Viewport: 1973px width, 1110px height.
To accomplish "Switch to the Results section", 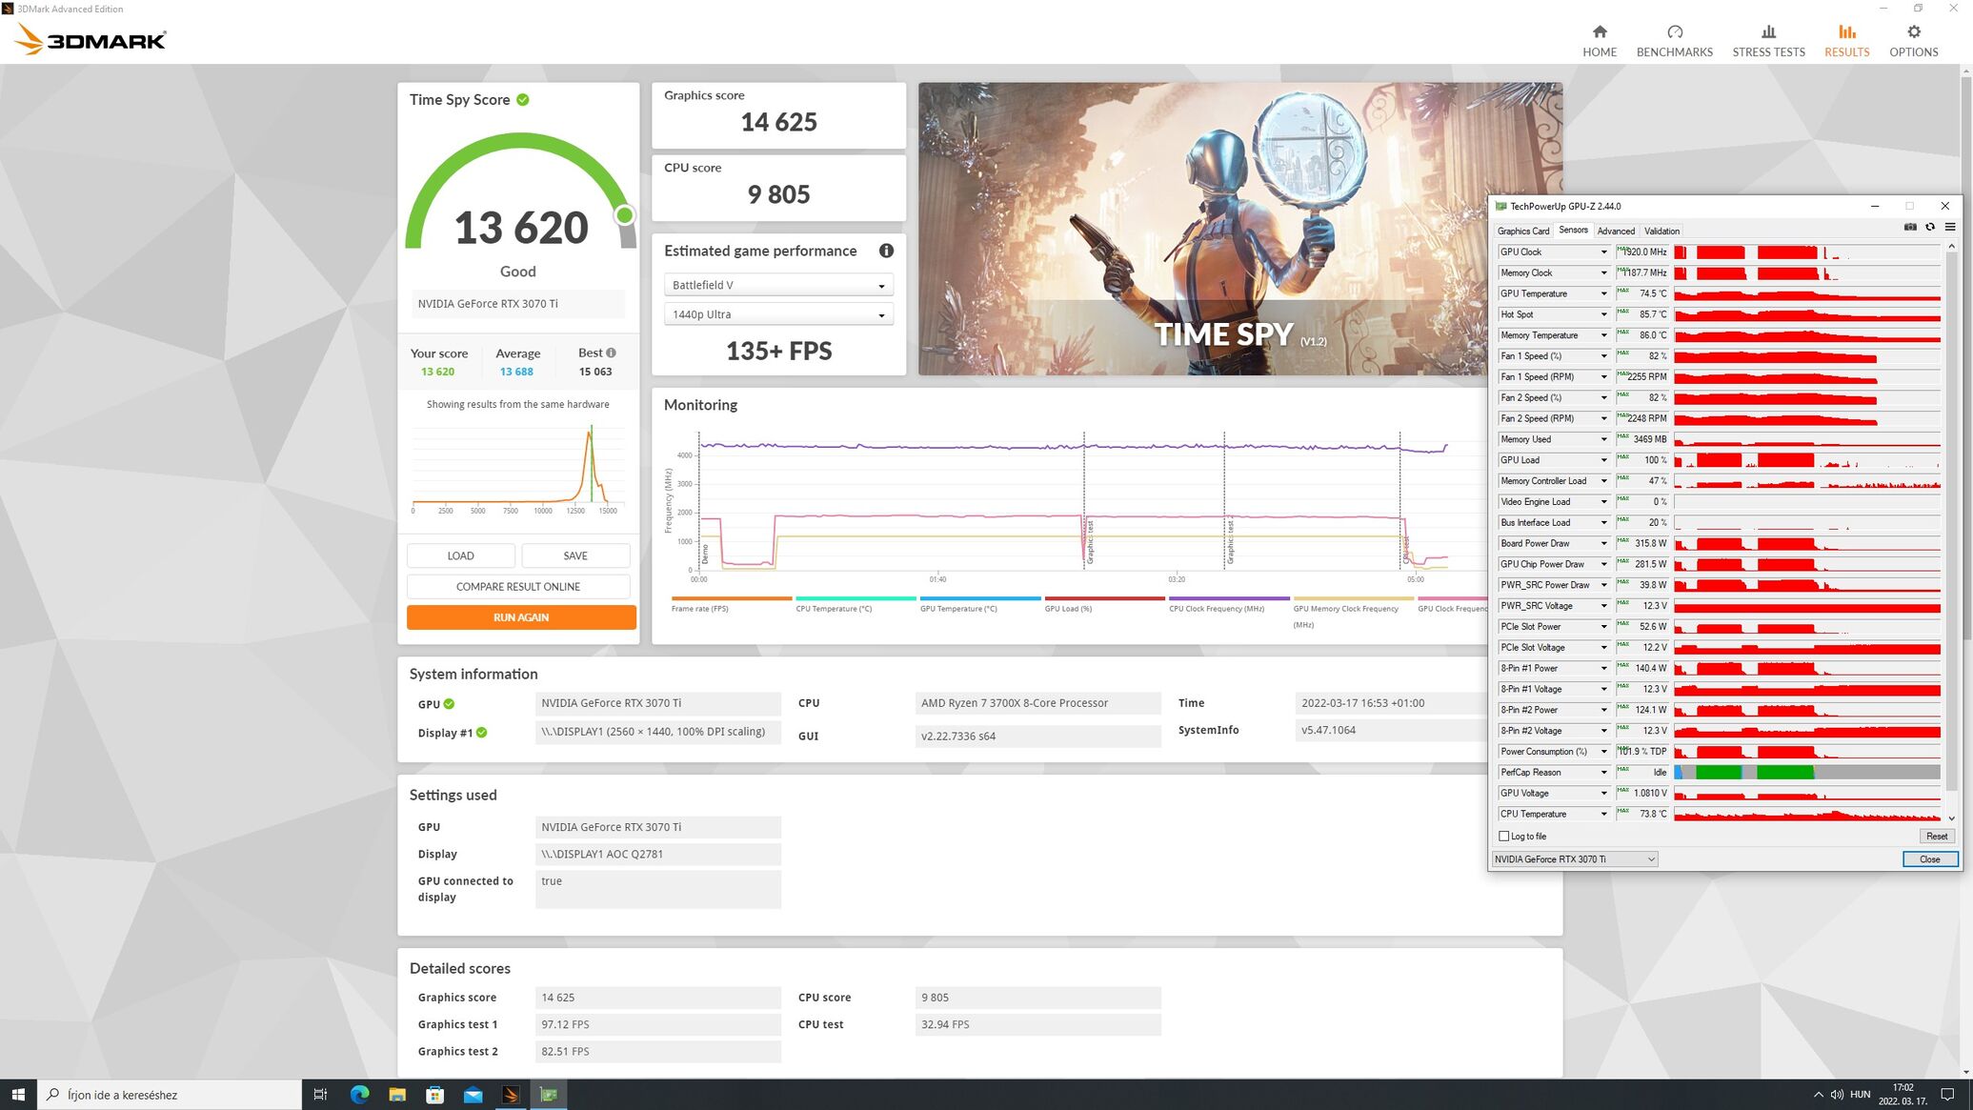I will [1846, 41].
